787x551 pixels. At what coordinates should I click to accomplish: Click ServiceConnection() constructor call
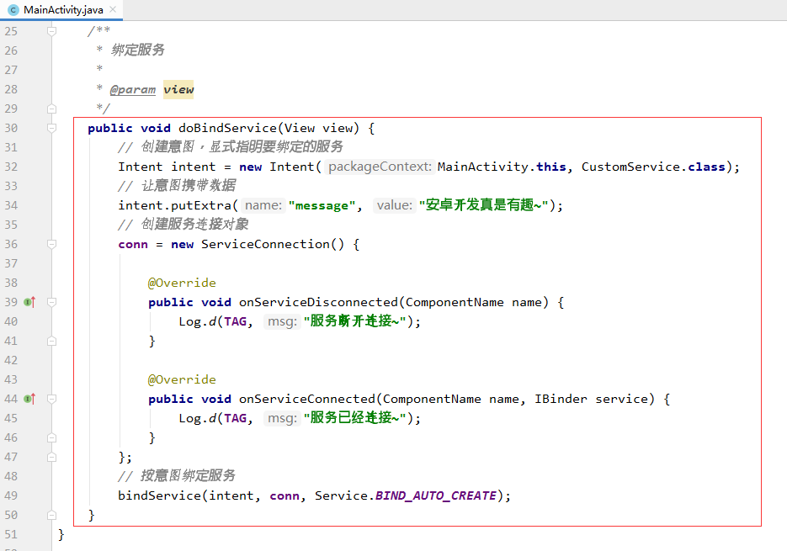(x=273, y=245)
